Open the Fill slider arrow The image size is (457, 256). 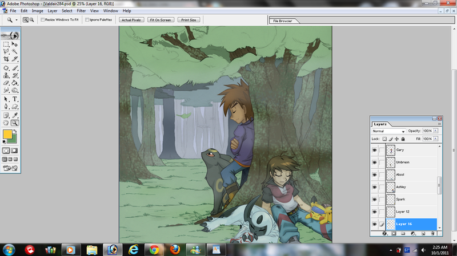pos(436,139)
